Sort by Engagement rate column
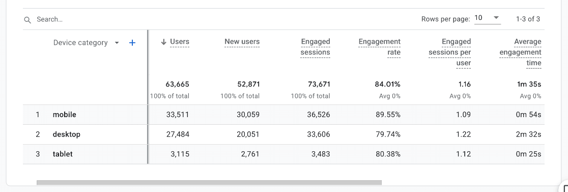 pyautogui.click(x=380, y=47)
